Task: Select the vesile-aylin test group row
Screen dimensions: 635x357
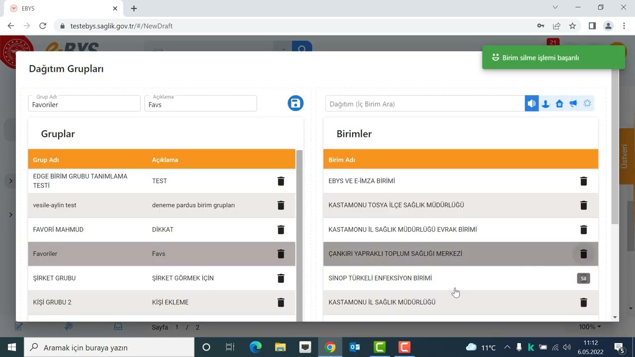Action: tap(162, 205)
